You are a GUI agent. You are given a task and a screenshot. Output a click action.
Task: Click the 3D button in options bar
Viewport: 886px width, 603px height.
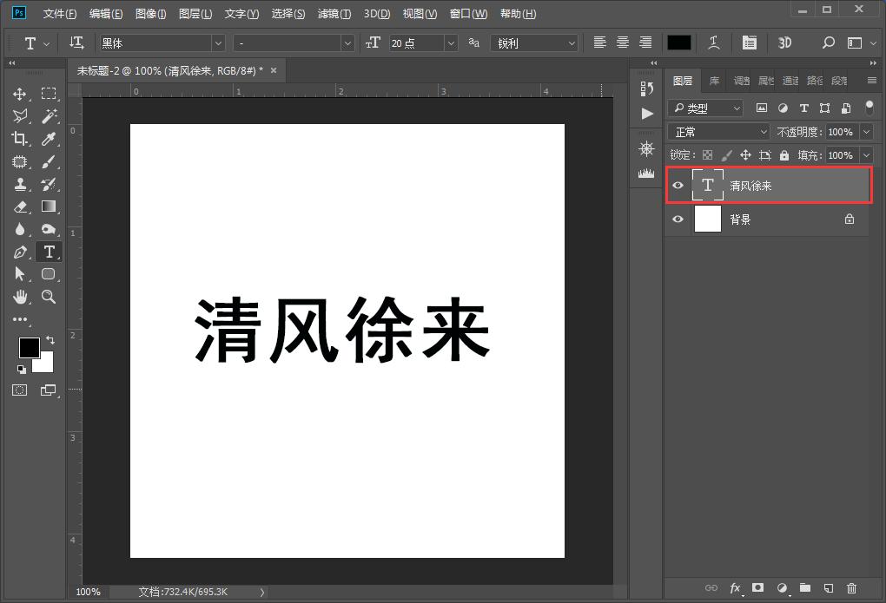(x=785, y=43)
